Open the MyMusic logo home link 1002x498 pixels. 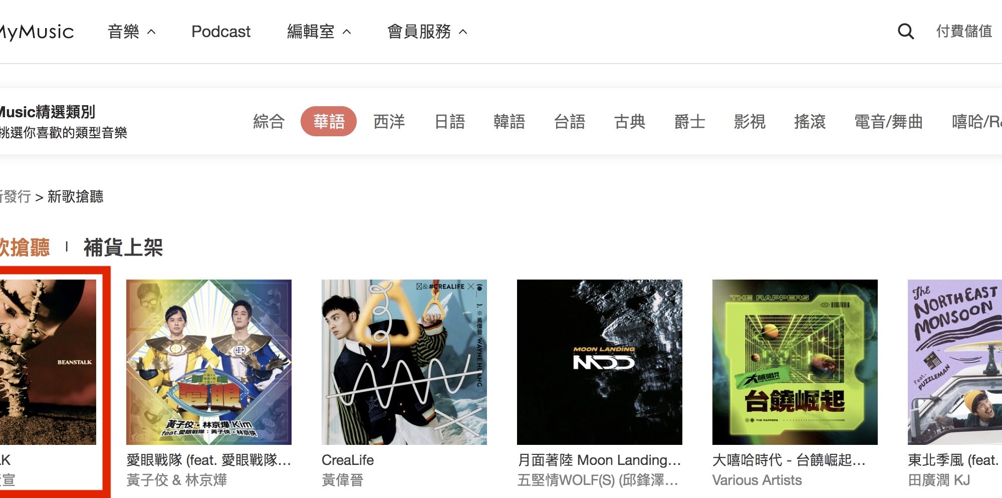(37, 32)
